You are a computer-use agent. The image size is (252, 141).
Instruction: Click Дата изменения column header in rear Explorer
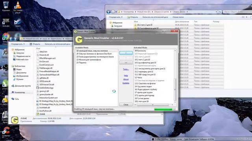pyautogui.click(x=182, y=22)
